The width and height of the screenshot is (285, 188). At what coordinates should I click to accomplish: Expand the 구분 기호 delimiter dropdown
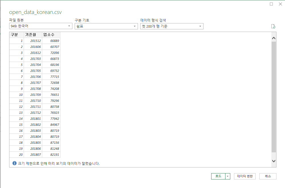coord(106,26)
